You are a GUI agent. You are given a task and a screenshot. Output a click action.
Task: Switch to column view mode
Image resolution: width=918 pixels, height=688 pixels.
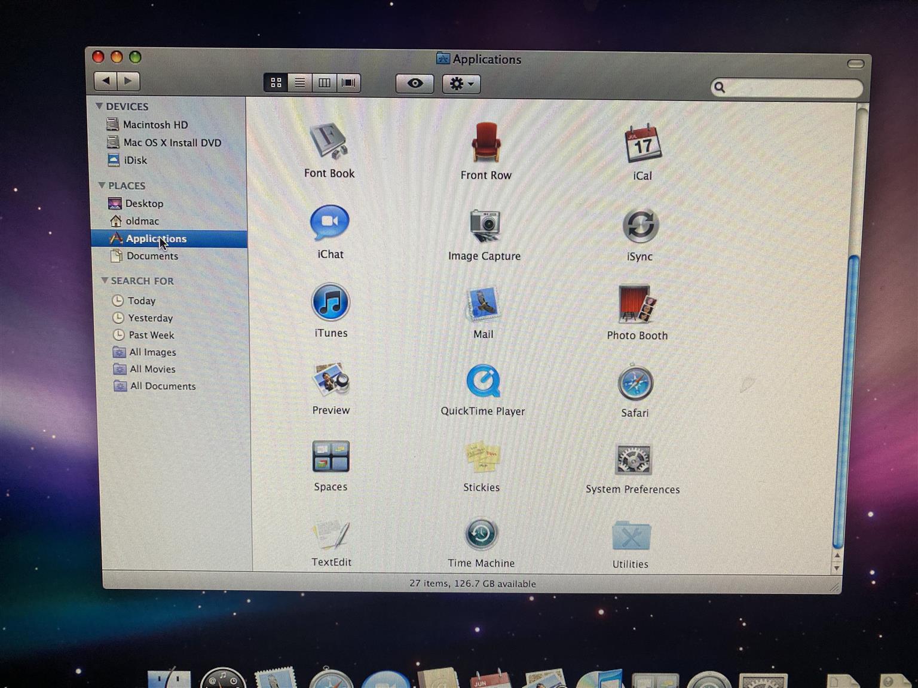click(324, 83)
